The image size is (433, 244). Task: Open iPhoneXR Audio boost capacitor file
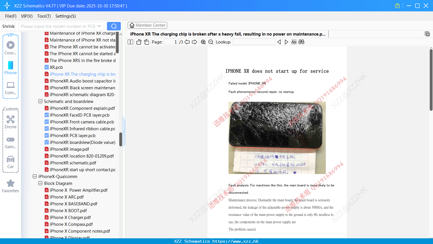coord(80,81)
